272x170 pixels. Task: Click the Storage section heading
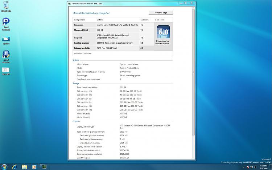pos(76,83)
